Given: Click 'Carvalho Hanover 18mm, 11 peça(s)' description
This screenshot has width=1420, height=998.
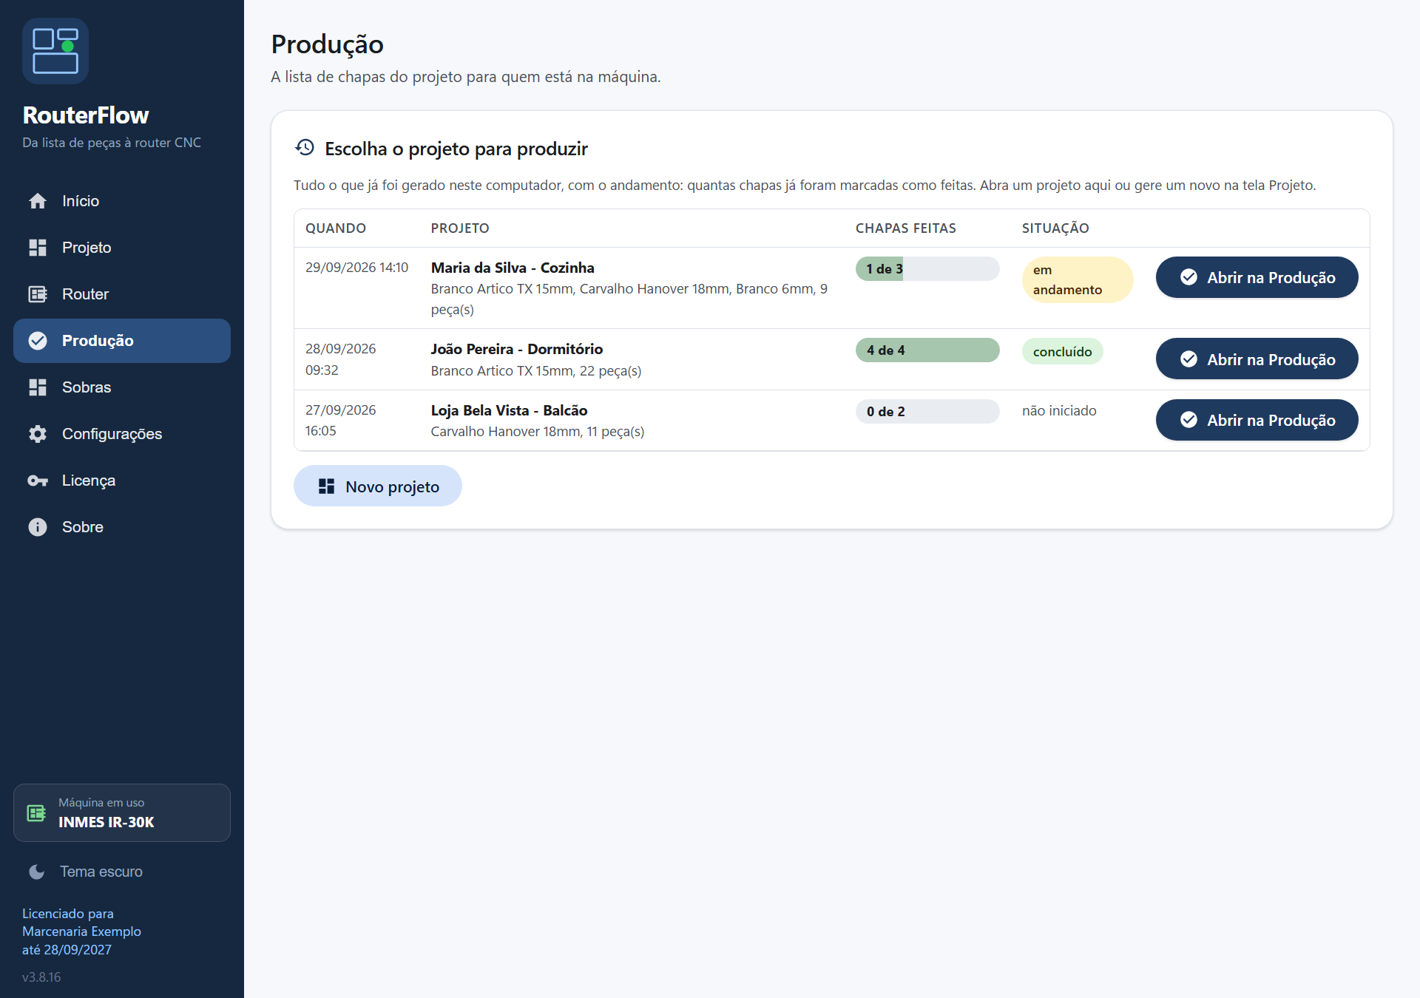Looking at the screenshot, I should [x=538, y=431].
